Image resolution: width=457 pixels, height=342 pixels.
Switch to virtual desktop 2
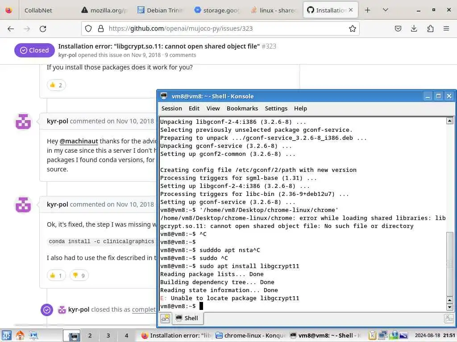90,336
